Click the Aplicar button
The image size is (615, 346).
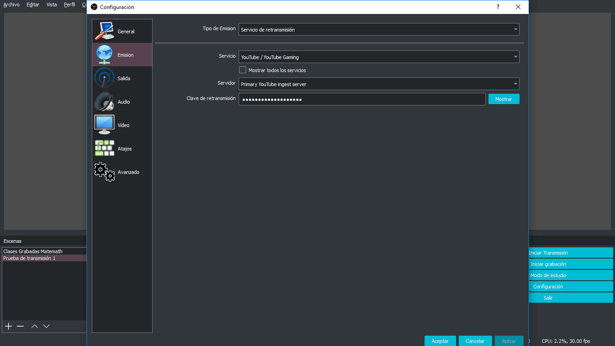(x=509, y=341)
